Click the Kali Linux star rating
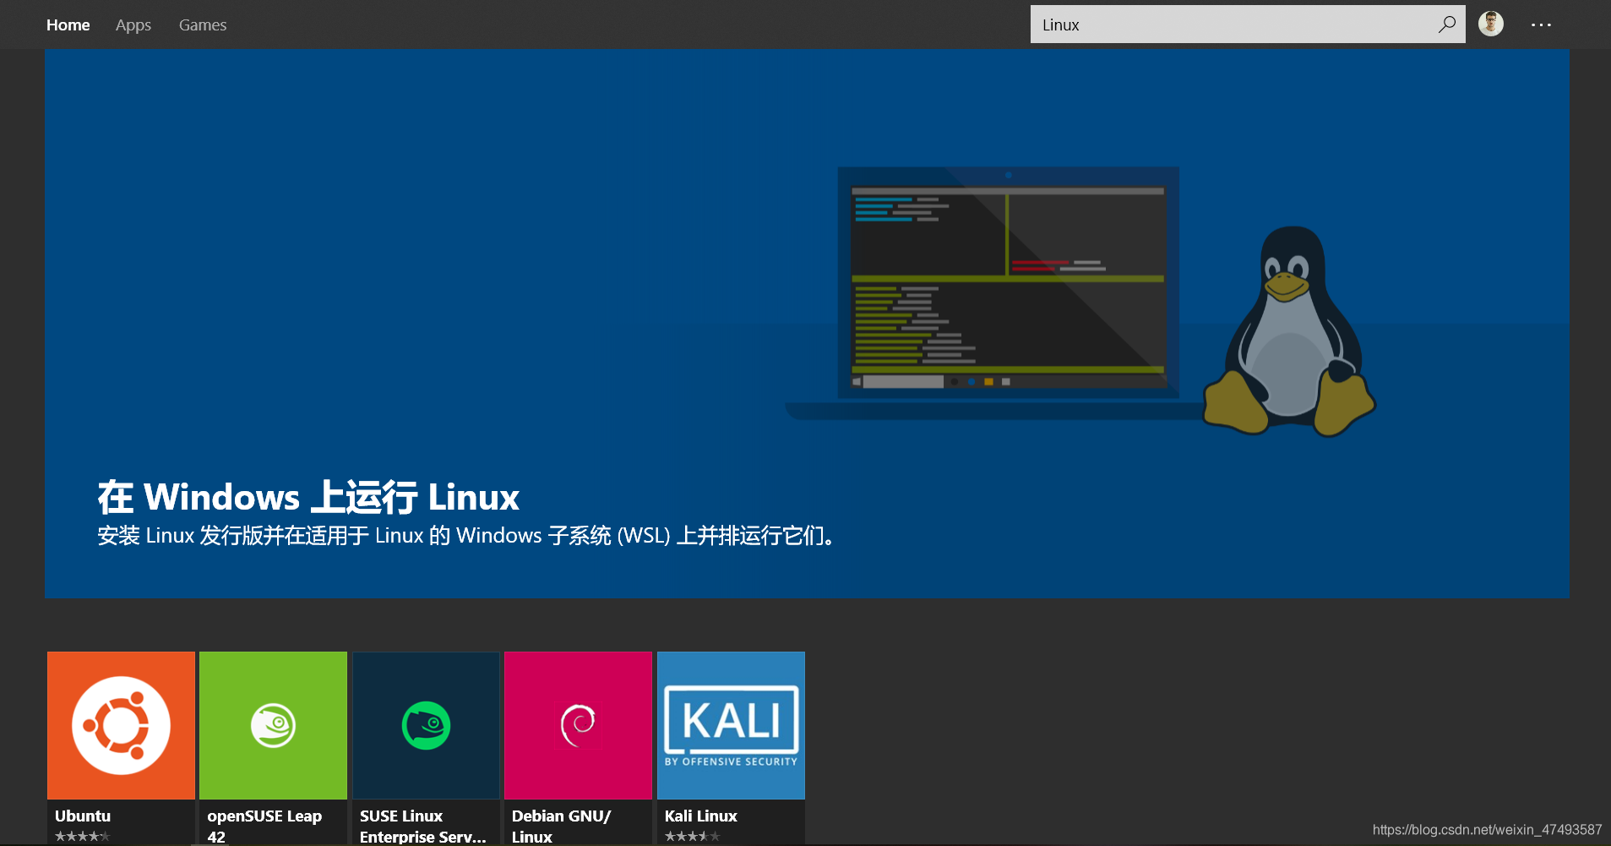 point(693,837)
